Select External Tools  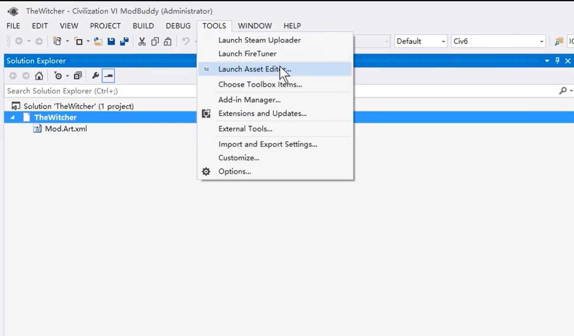point(275,129)
